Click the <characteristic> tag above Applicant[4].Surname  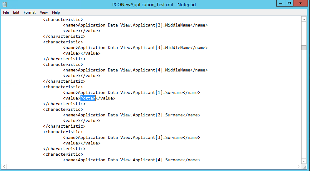pos(63,154)
